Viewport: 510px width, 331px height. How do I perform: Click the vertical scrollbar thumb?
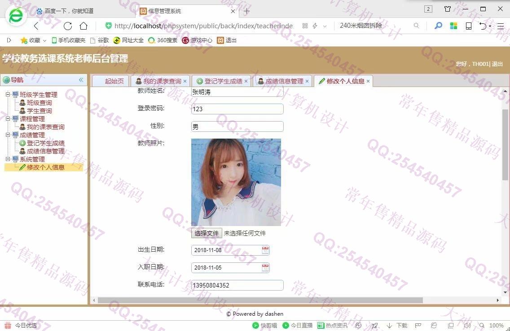coord(505,144)
